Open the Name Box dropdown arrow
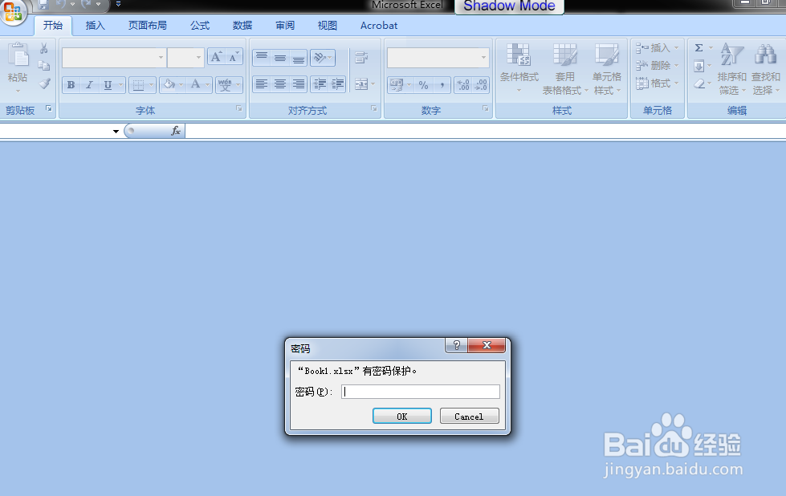 click(x=116, y=132)
